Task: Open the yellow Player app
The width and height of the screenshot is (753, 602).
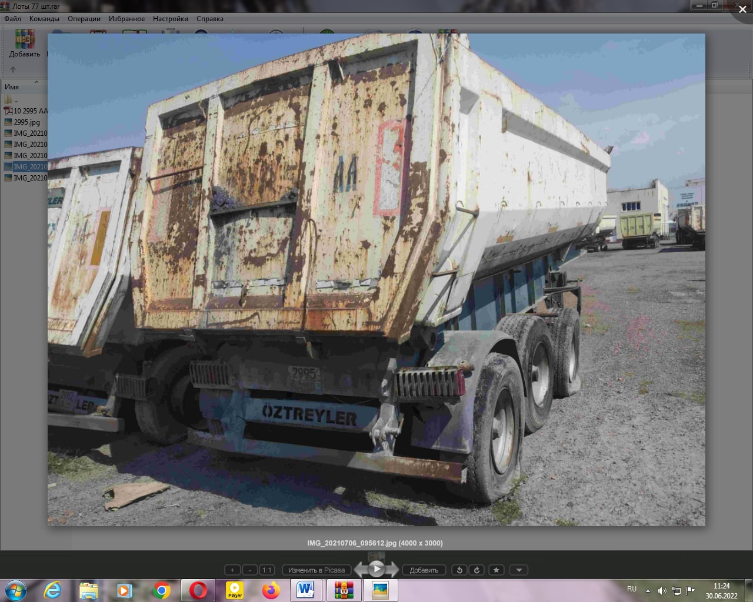Action: coord(235,590)
